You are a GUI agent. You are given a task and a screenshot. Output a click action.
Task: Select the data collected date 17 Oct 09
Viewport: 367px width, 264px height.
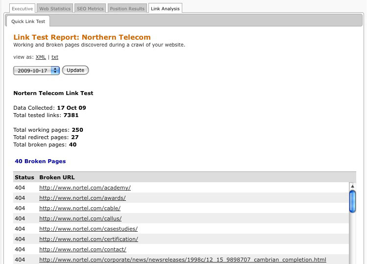coord(72,108)
